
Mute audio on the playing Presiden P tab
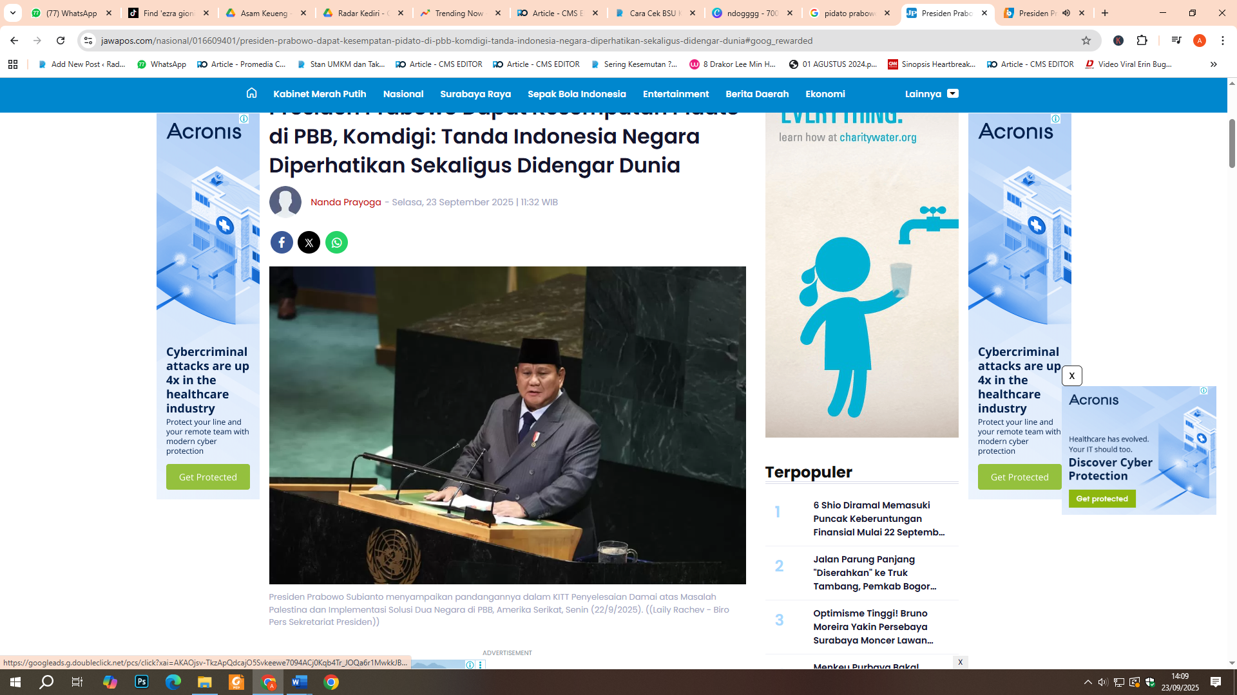[1066, 12]
